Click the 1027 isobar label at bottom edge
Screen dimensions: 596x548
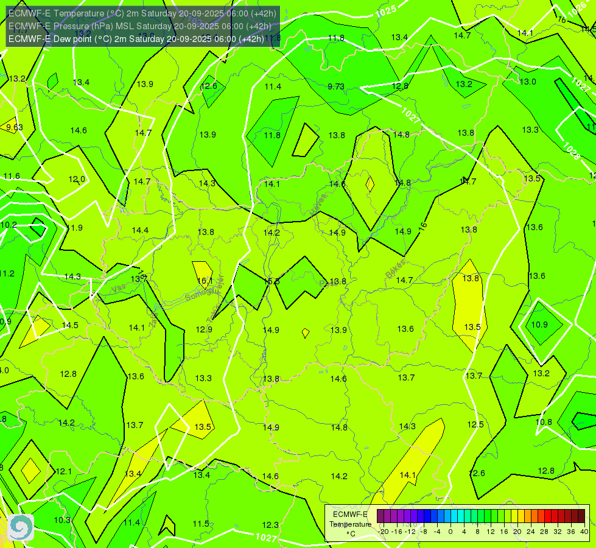[x=265, y=538]
